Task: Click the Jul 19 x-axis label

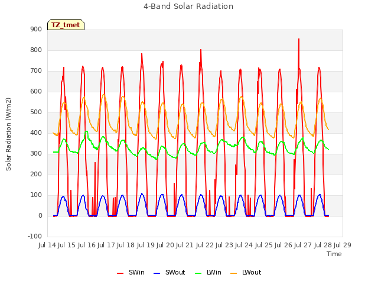Action: [x=146, y=245]
